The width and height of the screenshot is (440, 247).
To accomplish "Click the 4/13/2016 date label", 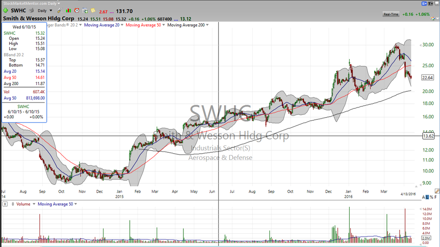I will click(x=408, y=194).
